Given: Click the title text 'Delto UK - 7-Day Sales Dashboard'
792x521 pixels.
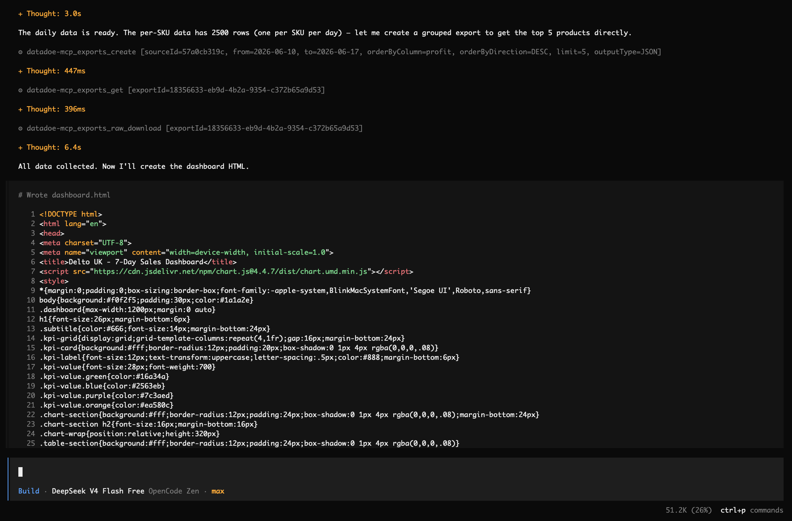Looking at the screenshot, I should coord(136,262).
